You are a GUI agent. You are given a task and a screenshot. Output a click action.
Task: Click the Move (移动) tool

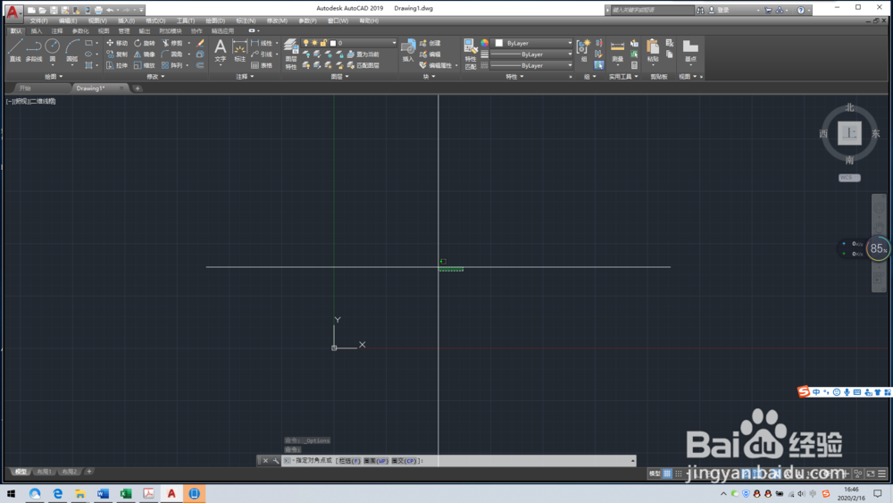(117, 43)
